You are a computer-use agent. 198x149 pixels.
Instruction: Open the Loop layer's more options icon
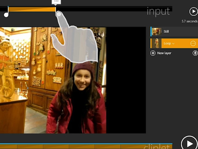coord(193,43)
